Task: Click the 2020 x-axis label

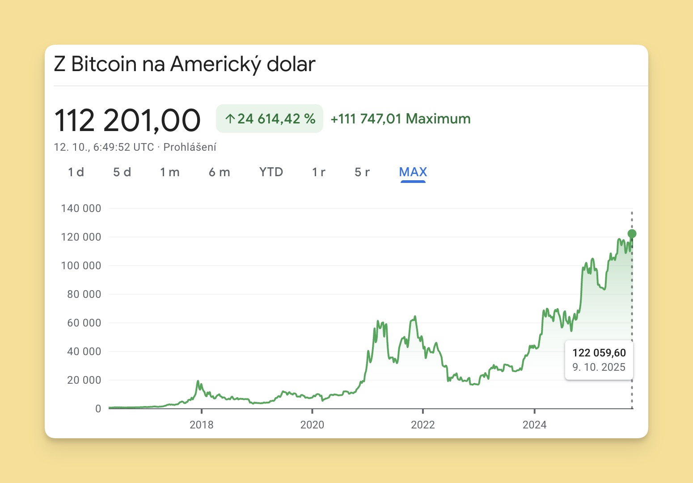Action: pos(312,425)
